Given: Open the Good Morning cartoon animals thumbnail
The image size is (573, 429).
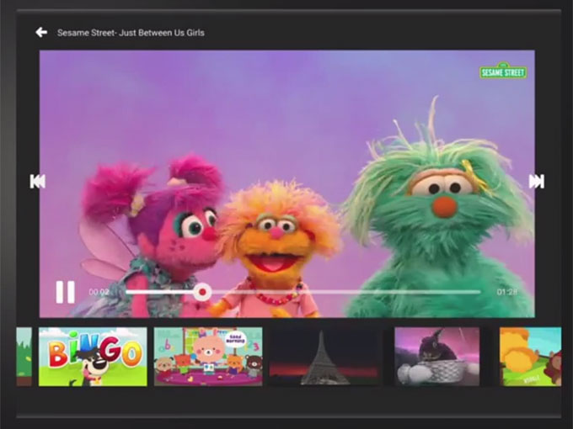Looking at the screenshot, I should 208,357.
